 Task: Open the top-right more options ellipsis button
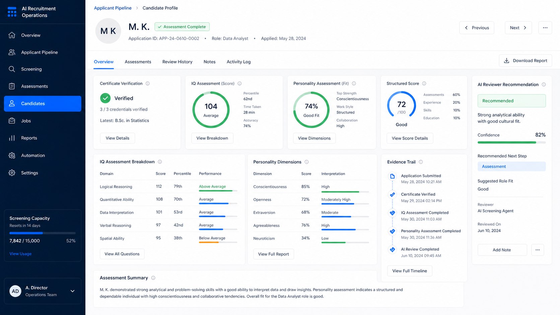[x=545, y=28]
